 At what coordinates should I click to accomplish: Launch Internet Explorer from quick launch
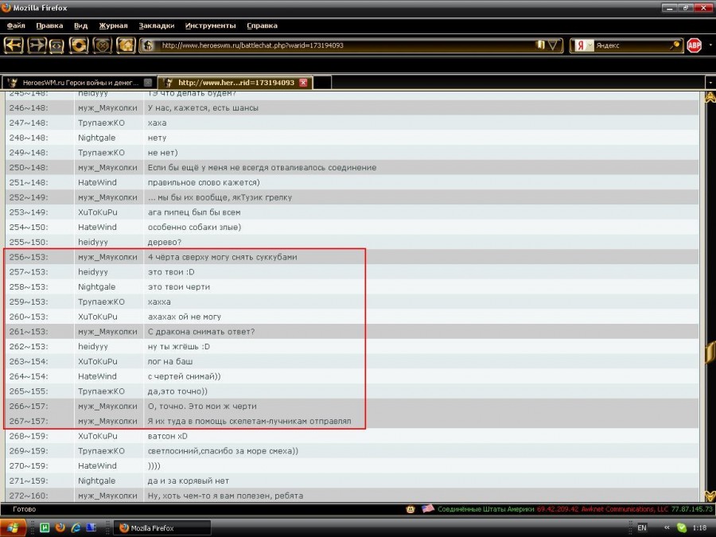(x=76, y=527)
